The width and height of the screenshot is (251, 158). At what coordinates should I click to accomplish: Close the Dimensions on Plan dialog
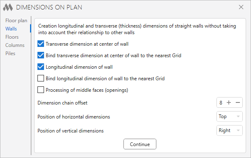coord(241,7)
